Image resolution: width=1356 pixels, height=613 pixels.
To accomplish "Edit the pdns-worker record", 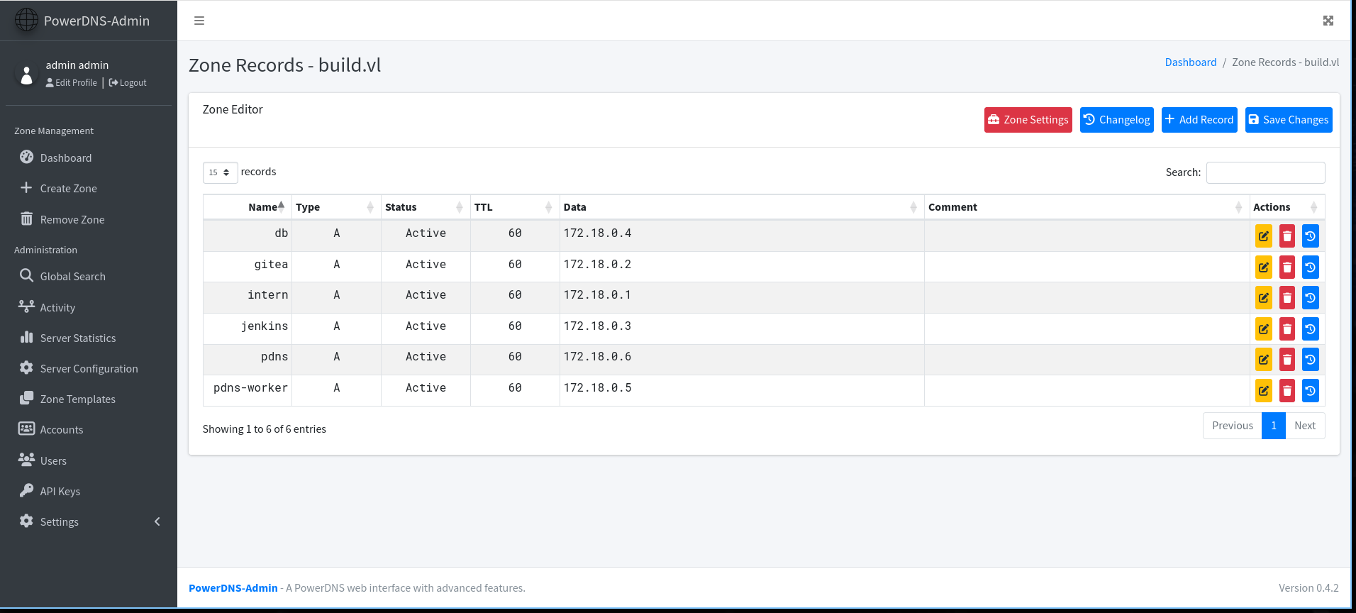I will [x=1264, y=391].
